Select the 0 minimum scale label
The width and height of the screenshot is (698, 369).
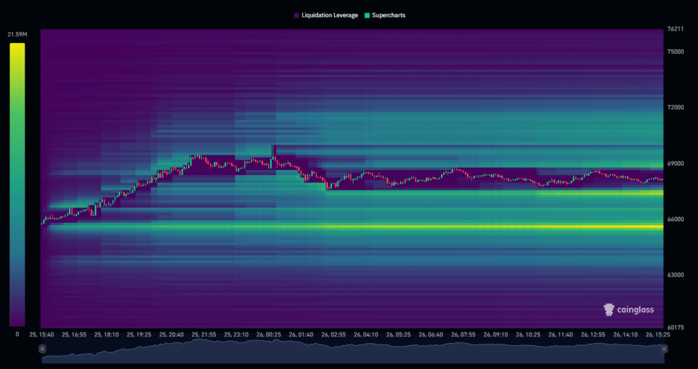tap(17, 334)
